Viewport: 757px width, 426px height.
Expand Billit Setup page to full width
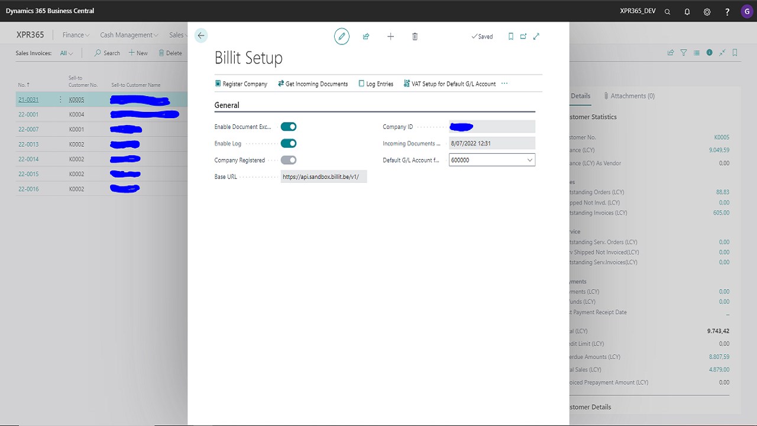[536, 36]
